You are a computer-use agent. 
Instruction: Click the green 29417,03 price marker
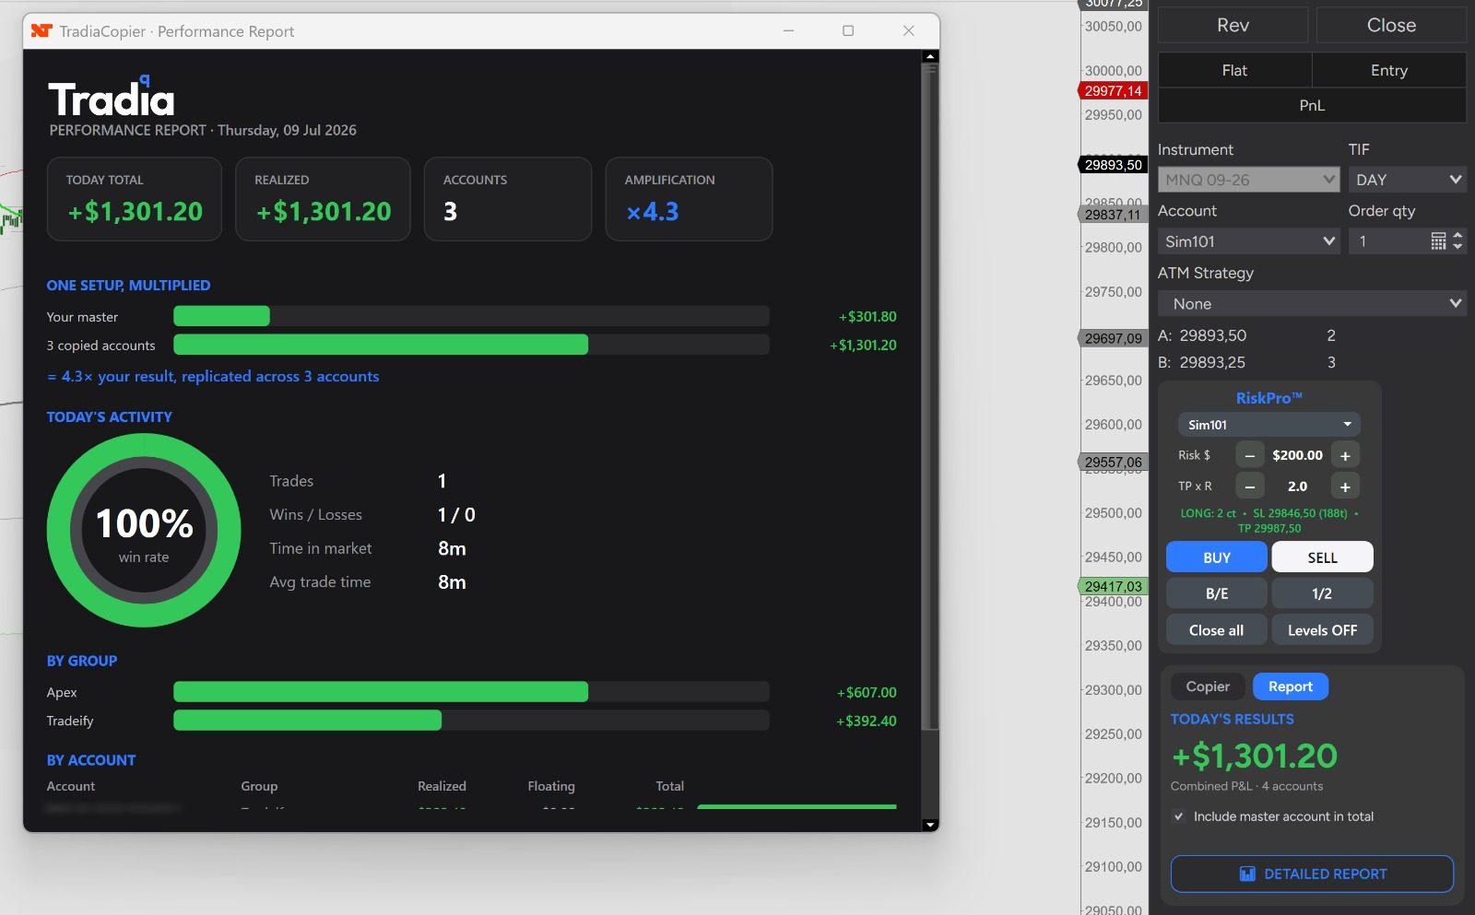coord(1113,586)
